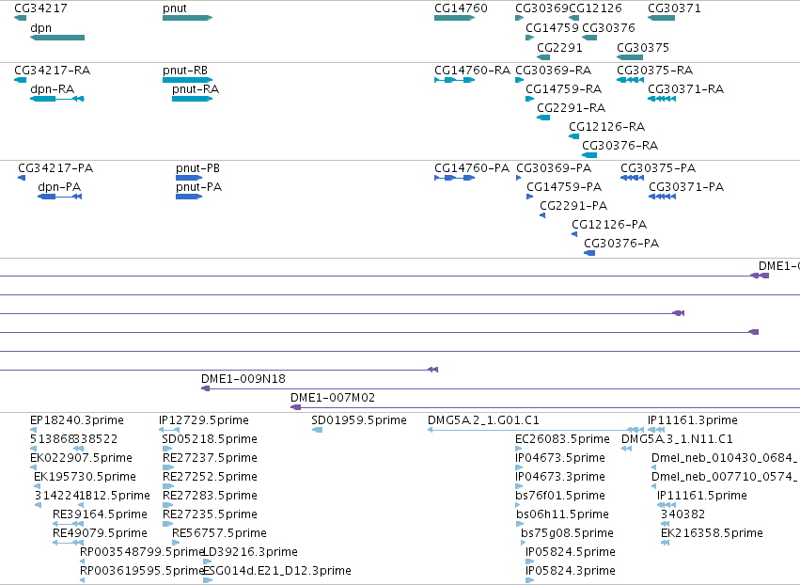
Task: Select the CG14760 gene glyph
Action: click(x=455, y=18)
